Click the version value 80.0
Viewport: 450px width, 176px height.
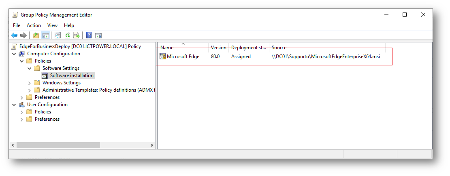pos(215,57)
